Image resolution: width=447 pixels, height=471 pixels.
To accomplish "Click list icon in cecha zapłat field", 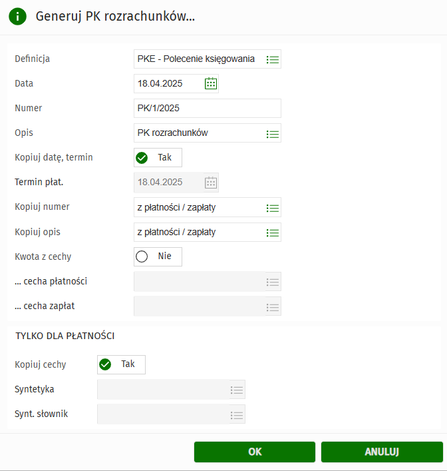I will [272, 306].
